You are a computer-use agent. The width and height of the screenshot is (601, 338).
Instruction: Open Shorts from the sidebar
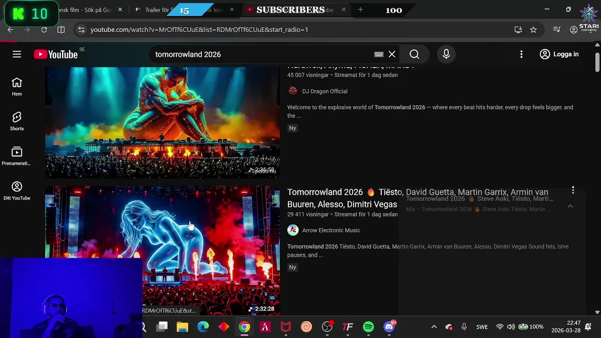pyautogui.click(x=17, y=122)
